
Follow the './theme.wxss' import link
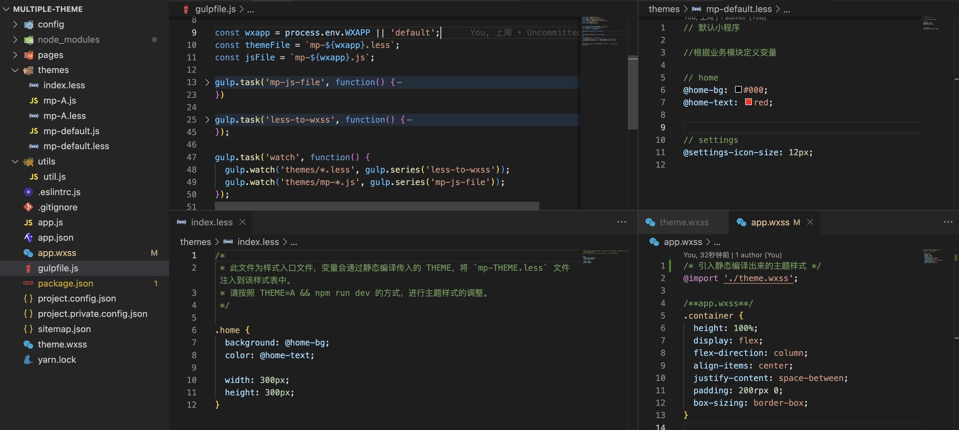(758, 278)
